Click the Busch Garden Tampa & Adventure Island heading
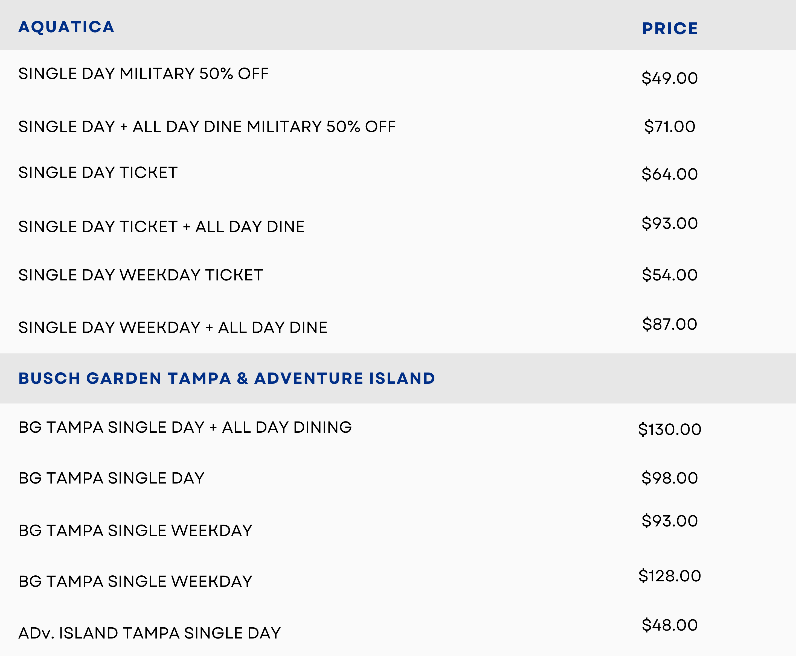The width and height of the screenshot is (796, 656). pyautogui.click(x=227, y=378)
